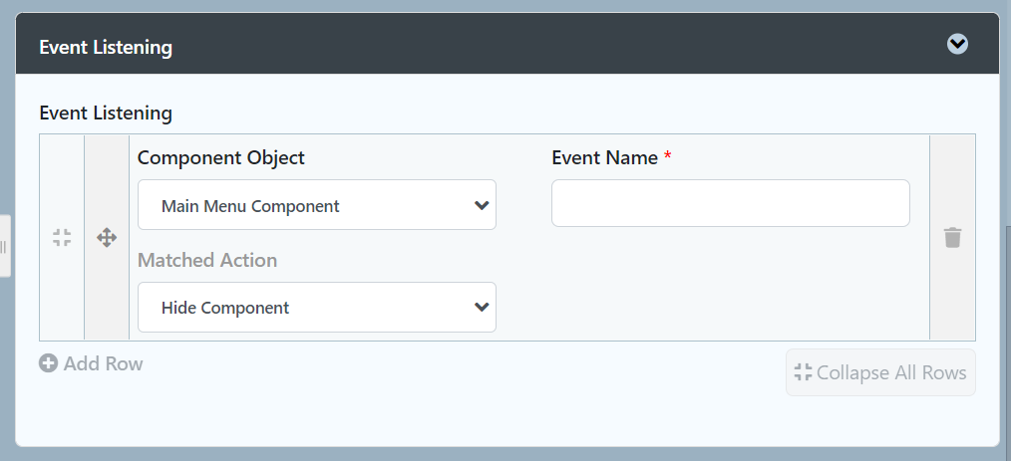Click the Event Listening section label below header

[106, 113]
